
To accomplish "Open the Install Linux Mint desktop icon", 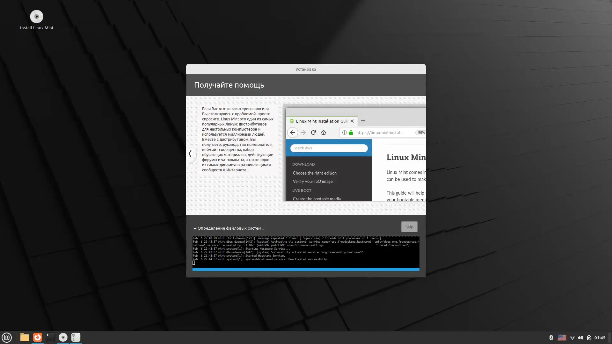I will (37, 20).
